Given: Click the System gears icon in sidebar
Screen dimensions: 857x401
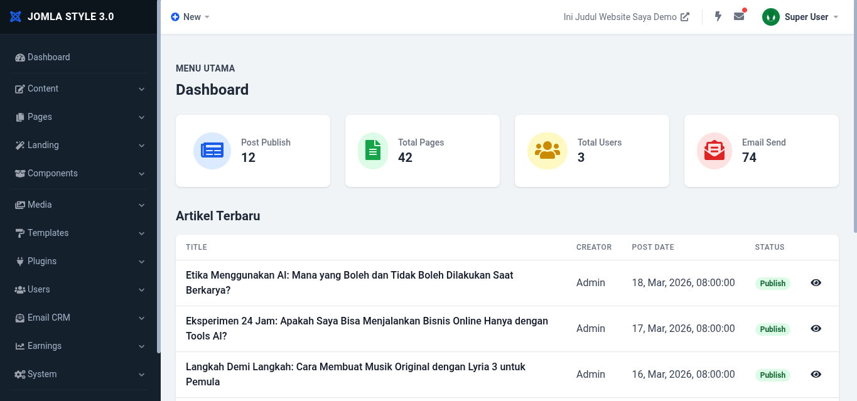Looking at the screenshot, I should [19, 374].
